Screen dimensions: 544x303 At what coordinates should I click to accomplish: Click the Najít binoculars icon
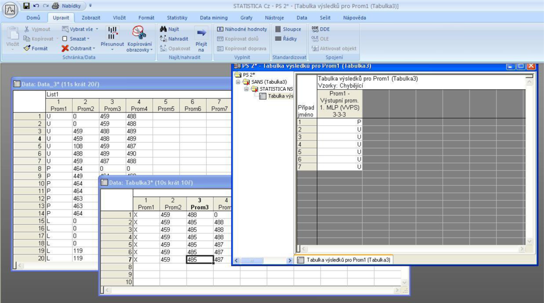(163, 29)
